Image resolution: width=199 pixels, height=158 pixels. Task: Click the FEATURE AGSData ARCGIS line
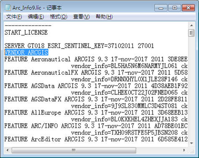pos(96,86)
